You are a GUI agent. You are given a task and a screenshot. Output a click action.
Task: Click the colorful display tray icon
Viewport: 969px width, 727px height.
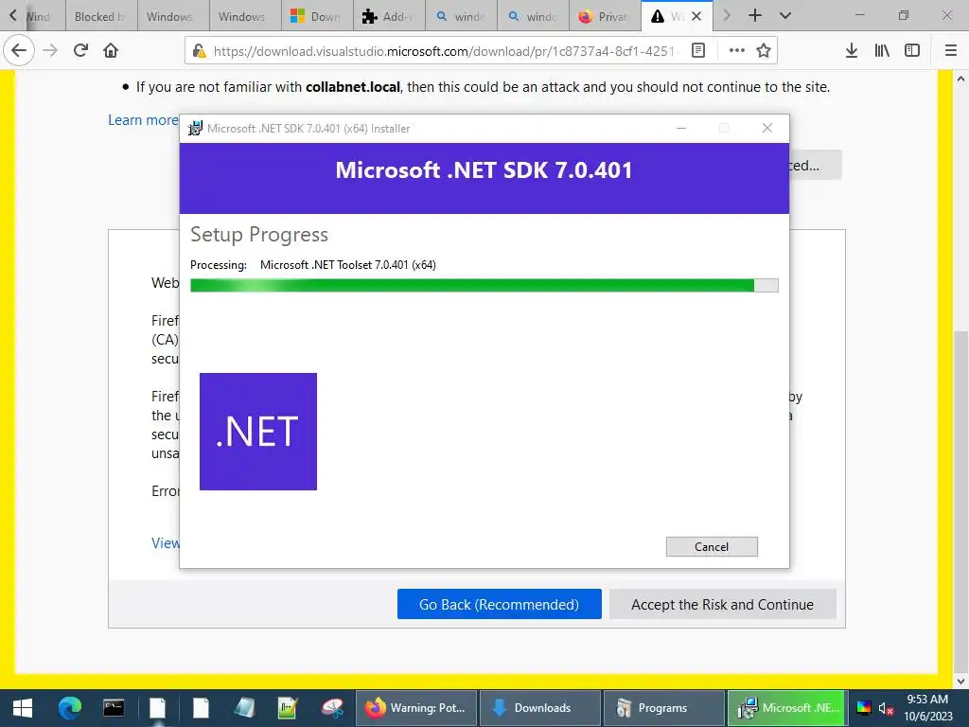point(863,708)
